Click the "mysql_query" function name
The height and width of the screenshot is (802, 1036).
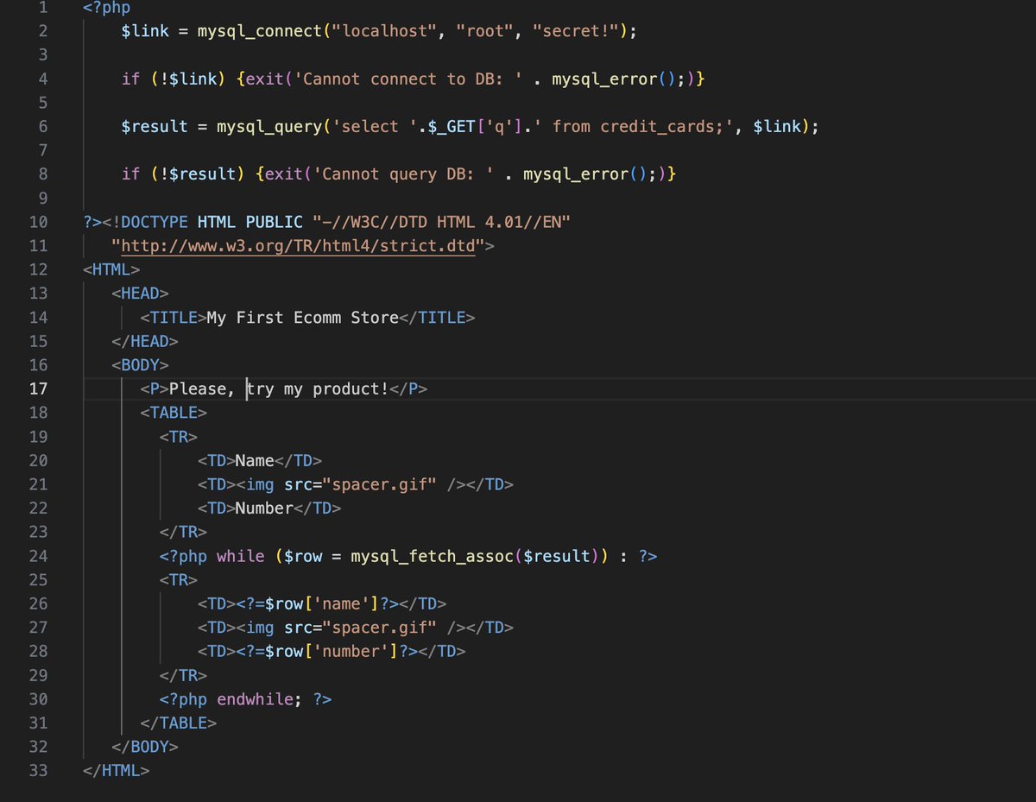tap(268, 126)
